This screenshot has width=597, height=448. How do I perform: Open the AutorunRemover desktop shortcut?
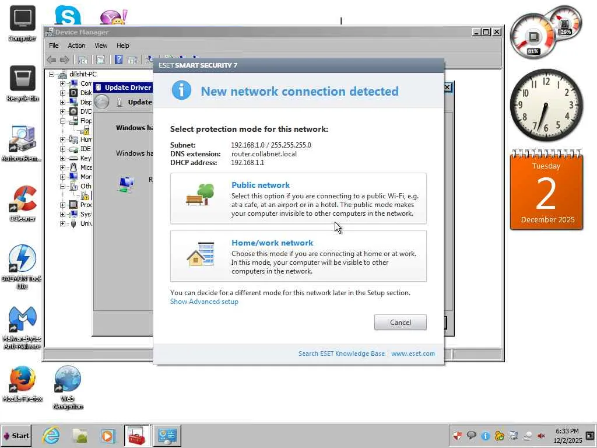pos(22,143)
